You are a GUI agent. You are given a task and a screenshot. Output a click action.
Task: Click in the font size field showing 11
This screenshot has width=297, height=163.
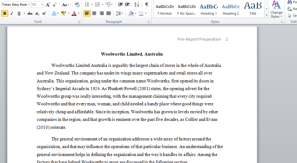coord(36,5)
